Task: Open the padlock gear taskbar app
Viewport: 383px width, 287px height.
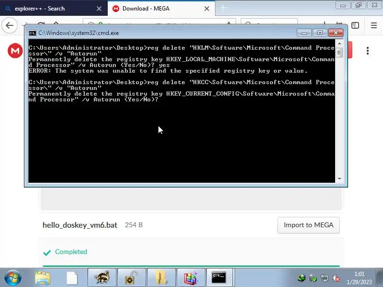Action: pyautogui.click(x=131, y=278)
